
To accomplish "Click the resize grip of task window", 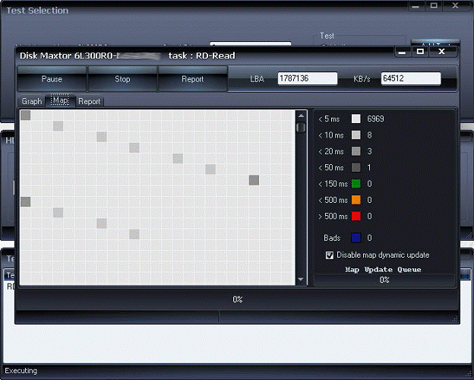I will click(457, 319).
